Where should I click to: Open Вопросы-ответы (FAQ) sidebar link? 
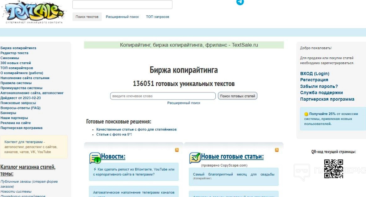(x=20, y=108)
